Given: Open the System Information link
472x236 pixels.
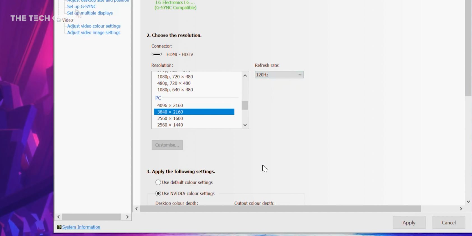Looking at the screenshot, I should 81,227.
